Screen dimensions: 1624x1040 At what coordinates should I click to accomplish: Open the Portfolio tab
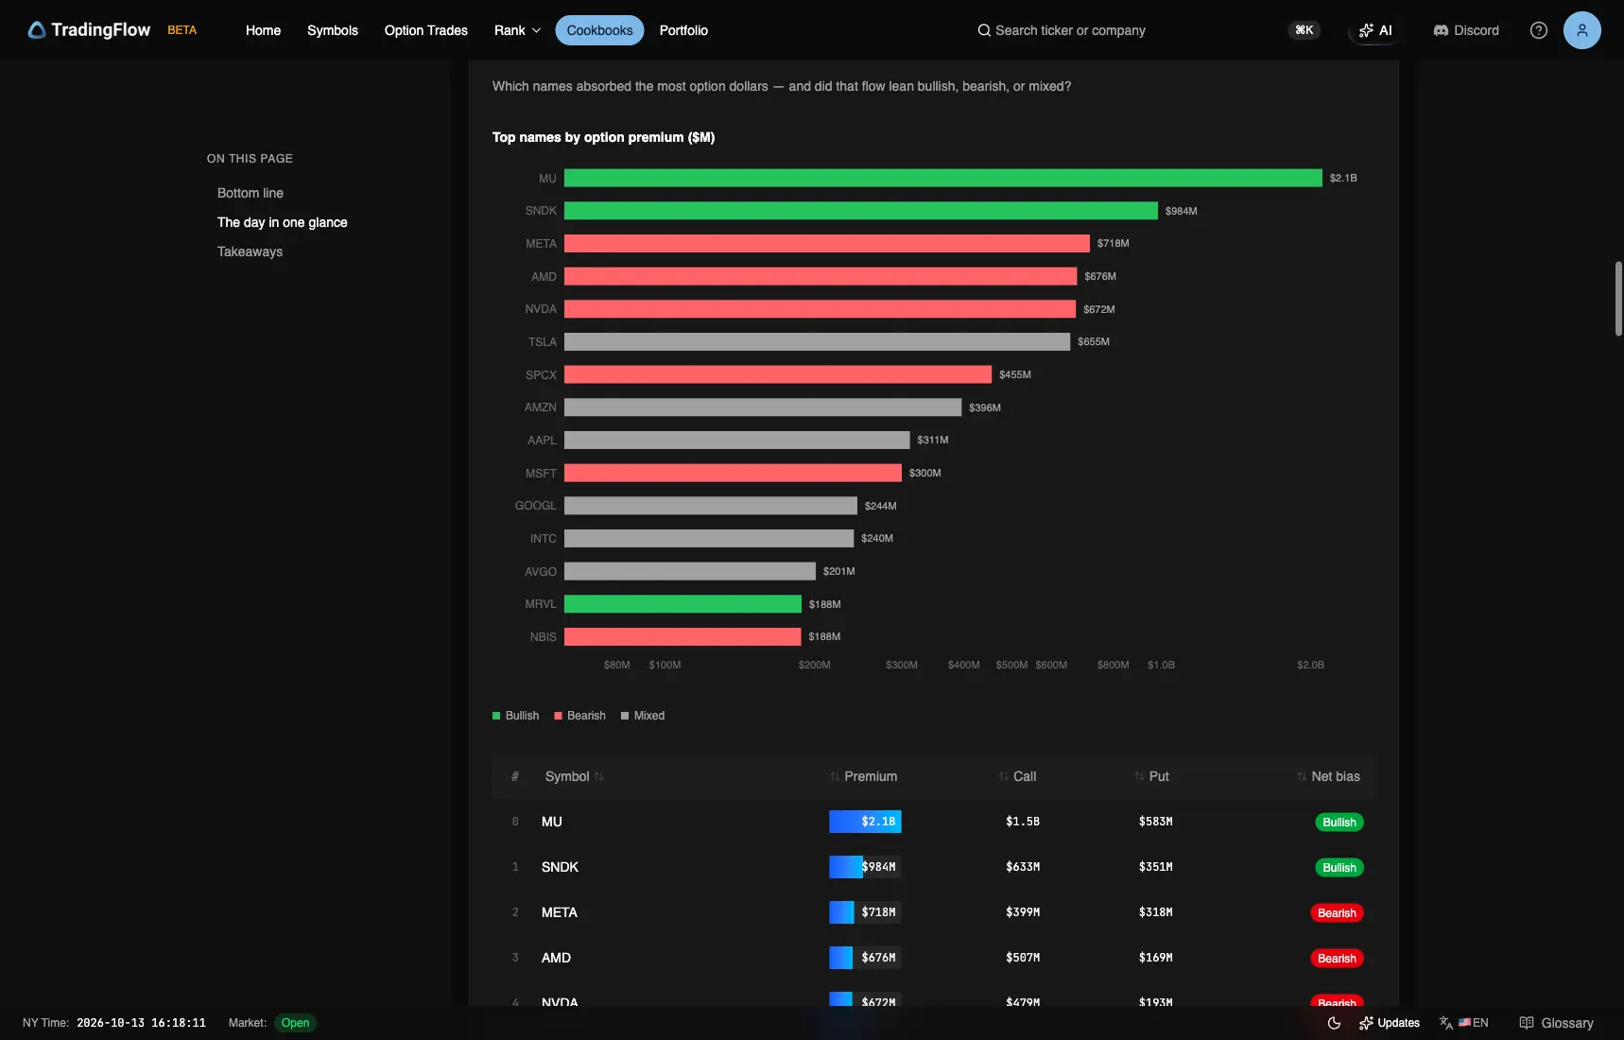[683, 30]
